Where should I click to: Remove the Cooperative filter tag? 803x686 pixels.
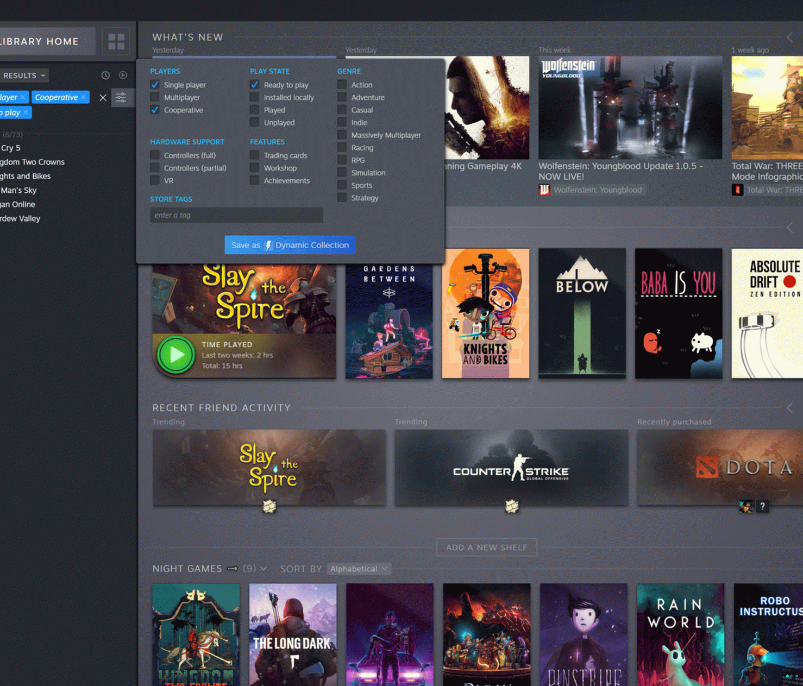click(x=83, y=97)
